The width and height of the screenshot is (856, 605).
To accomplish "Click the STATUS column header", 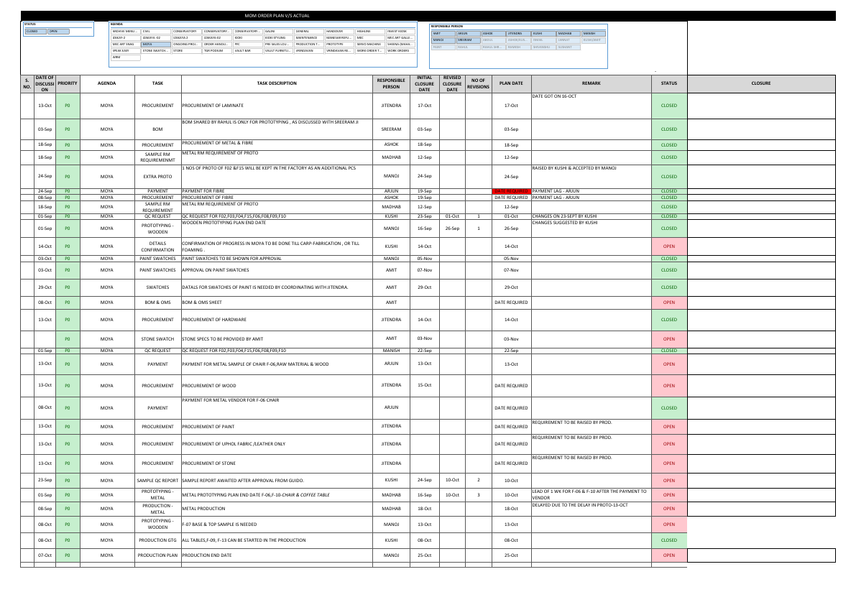I will click(668, 83).
